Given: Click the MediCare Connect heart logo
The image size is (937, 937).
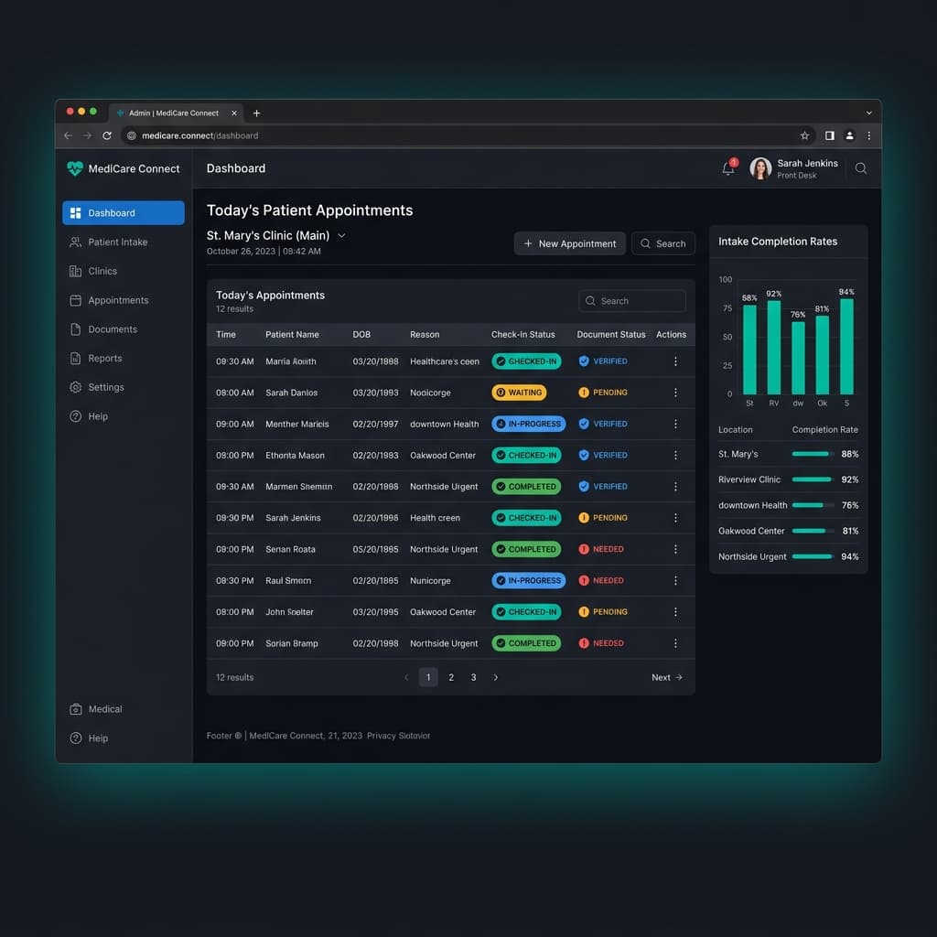Looking at the screenshot, I should click(x=75, y=168).
